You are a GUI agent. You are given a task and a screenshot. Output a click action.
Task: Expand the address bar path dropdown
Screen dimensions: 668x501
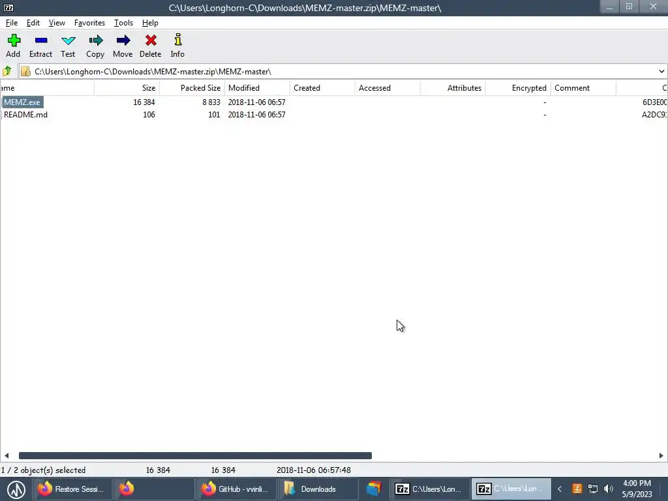point(661,71)
